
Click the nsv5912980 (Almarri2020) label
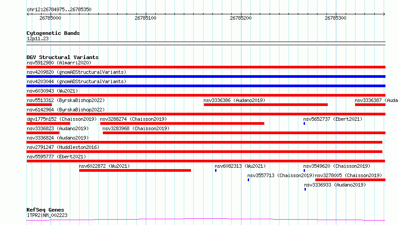click(x=59, y=63)
